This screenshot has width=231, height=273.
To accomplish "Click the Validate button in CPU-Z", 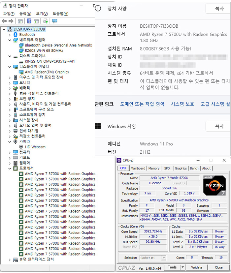I will (x=197, y=267).
